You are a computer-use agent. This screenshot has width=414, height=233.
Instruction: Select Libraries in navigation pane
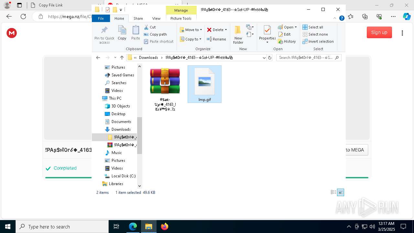113,184
